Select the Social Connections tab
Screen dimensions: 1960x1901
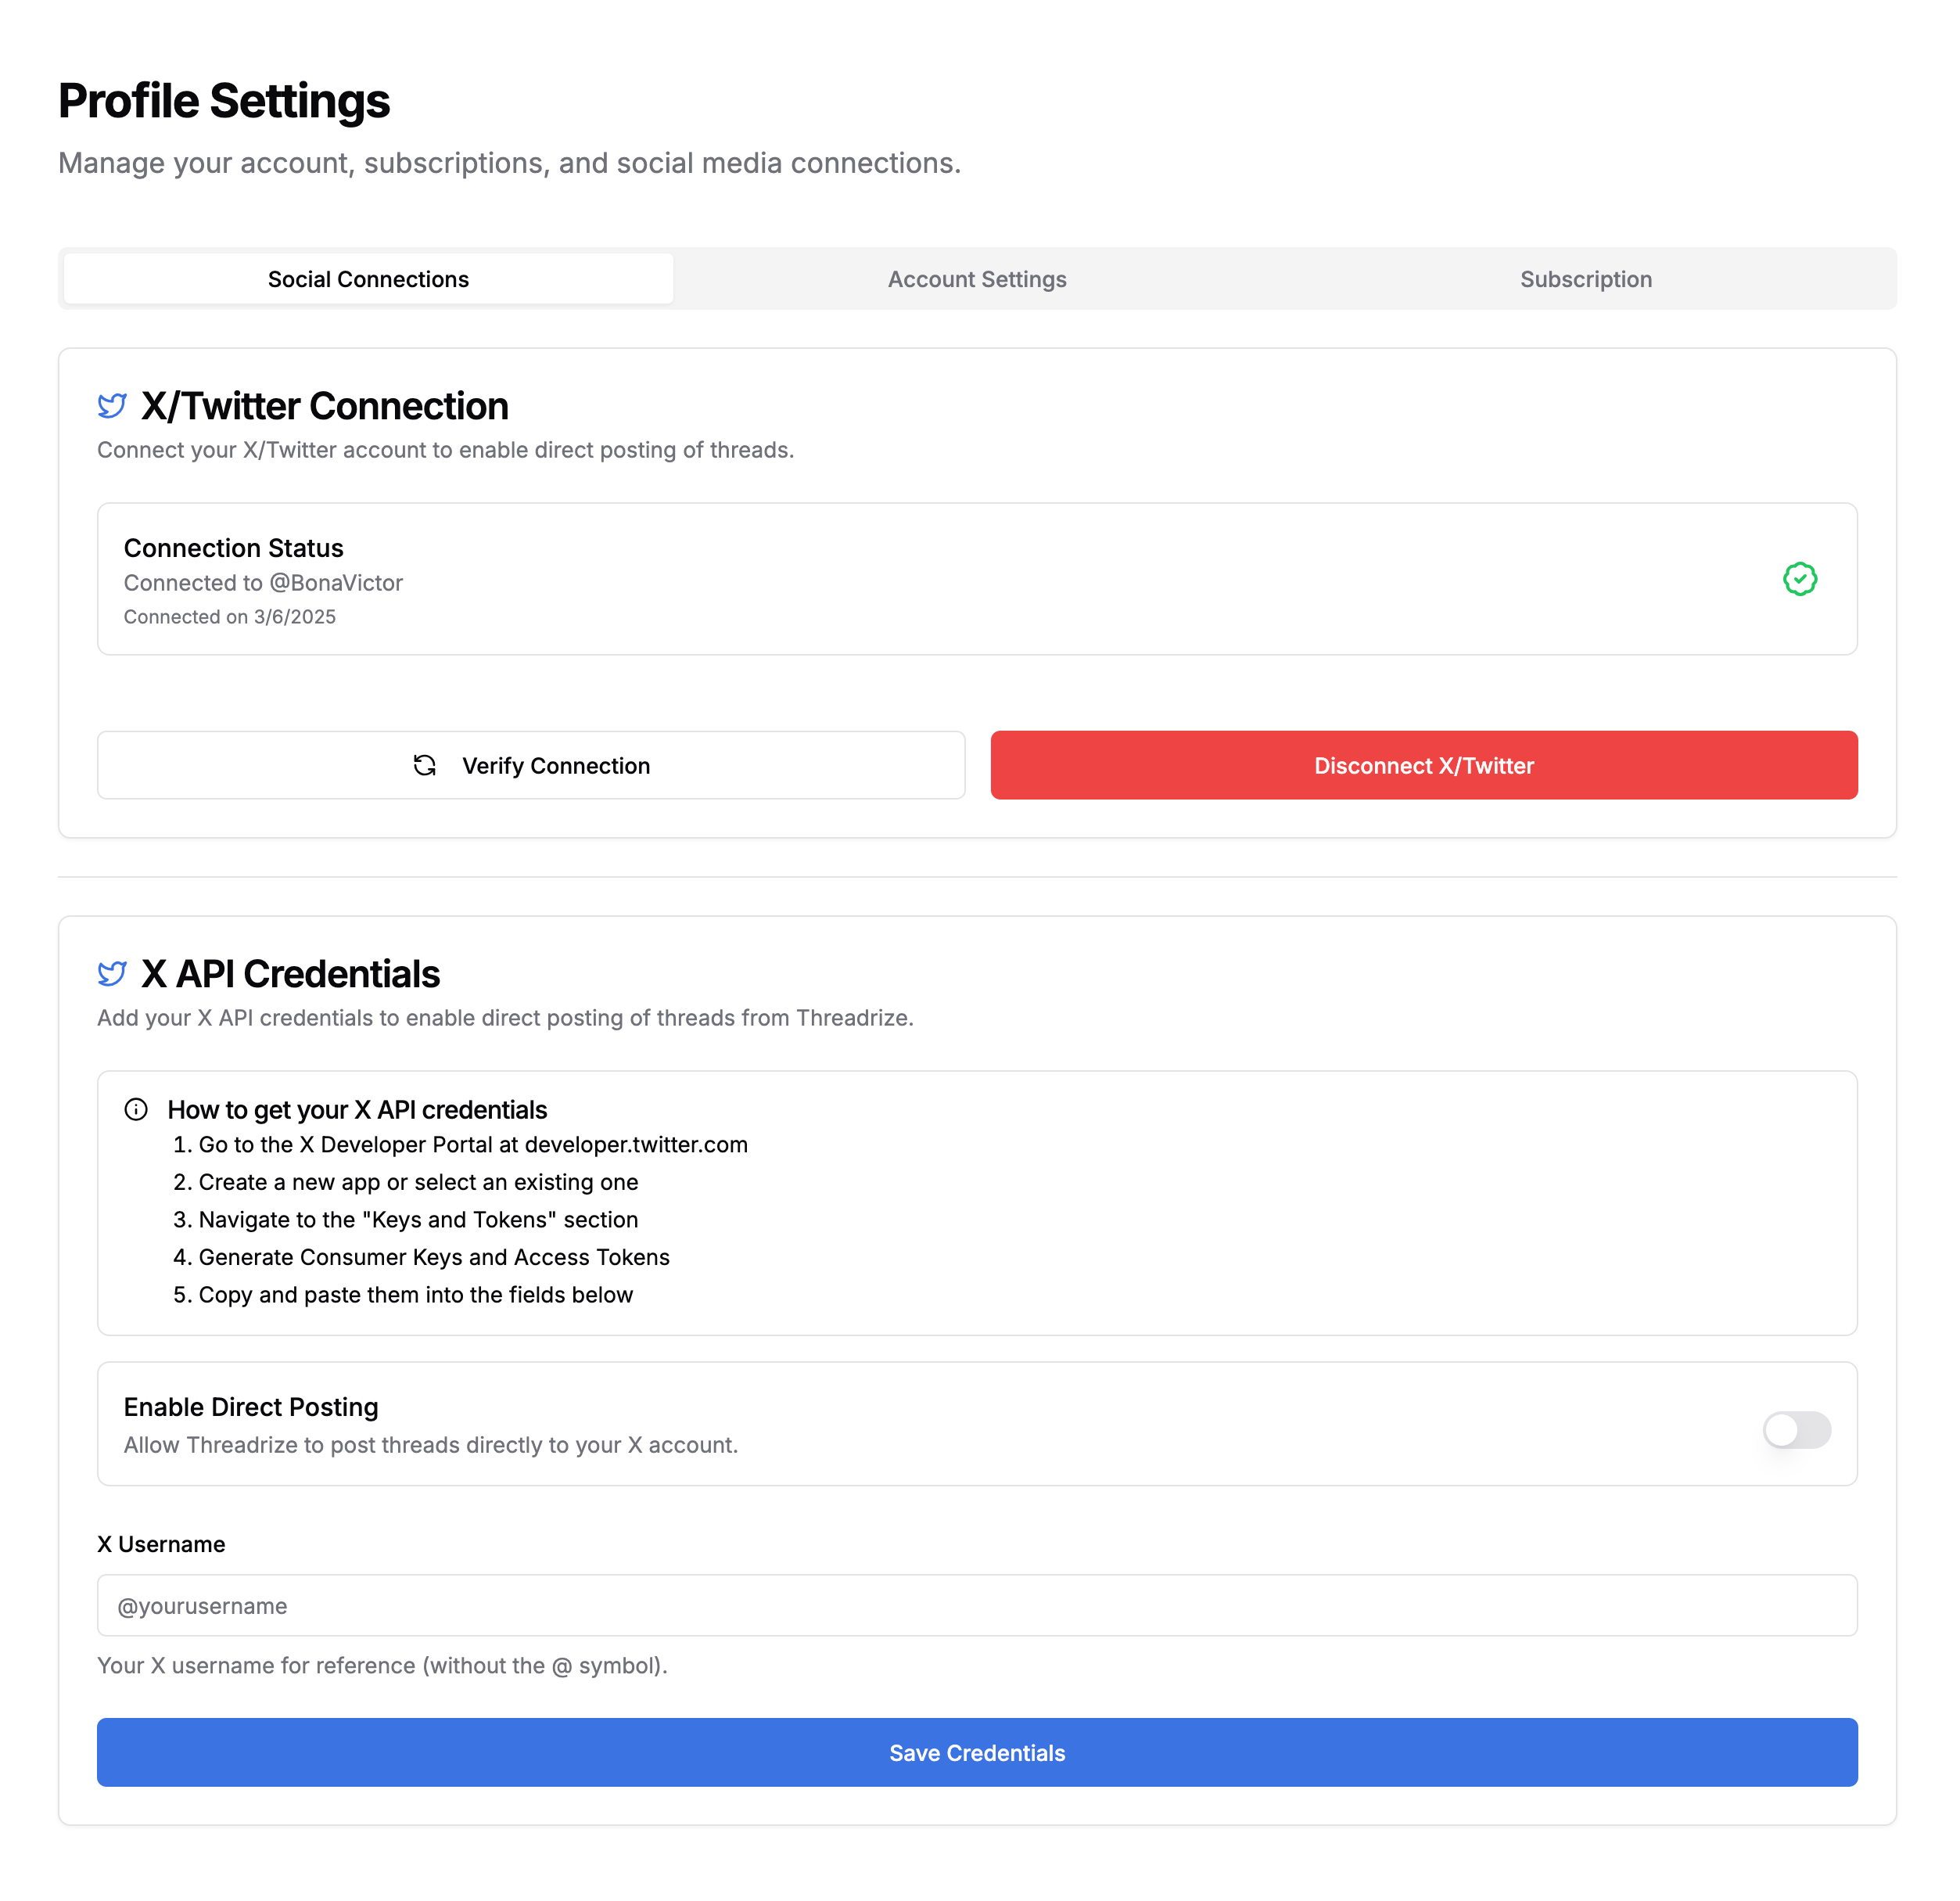point(368,279)
